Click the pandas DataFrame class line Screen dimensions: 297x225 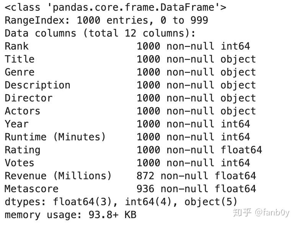click(x=115, y=7)
